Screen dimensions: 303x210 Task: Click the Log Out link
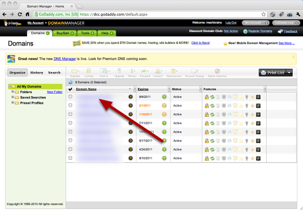(231, 23)
